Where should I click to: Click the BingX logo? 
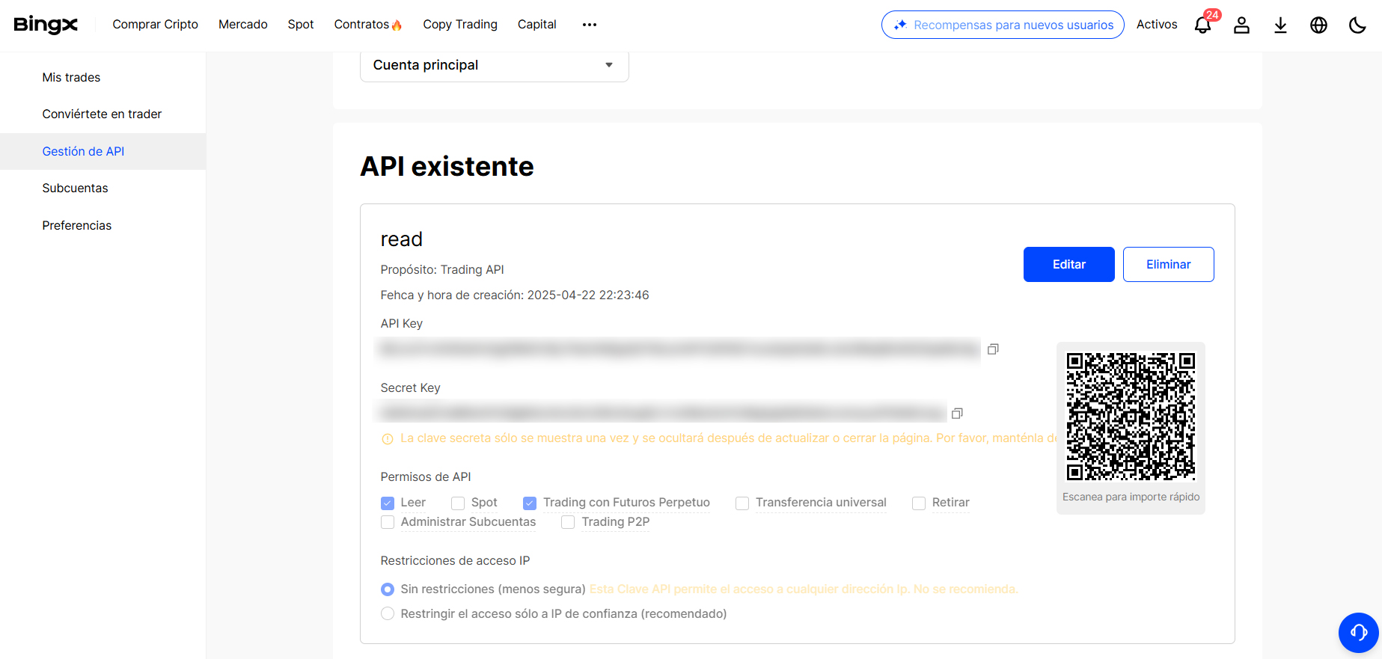(x=46, y=25)
